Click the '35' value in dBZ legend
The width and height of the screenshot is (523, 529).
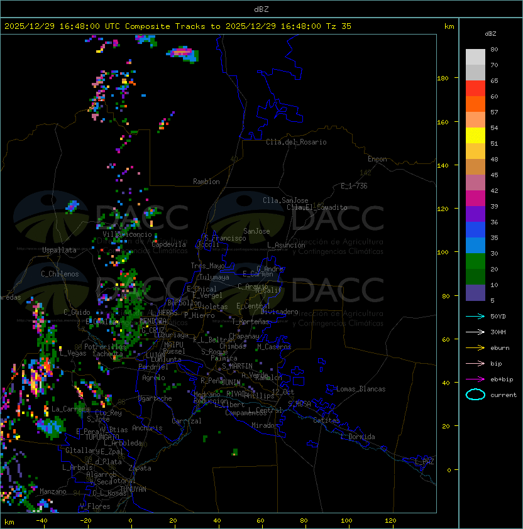point(494,238)
